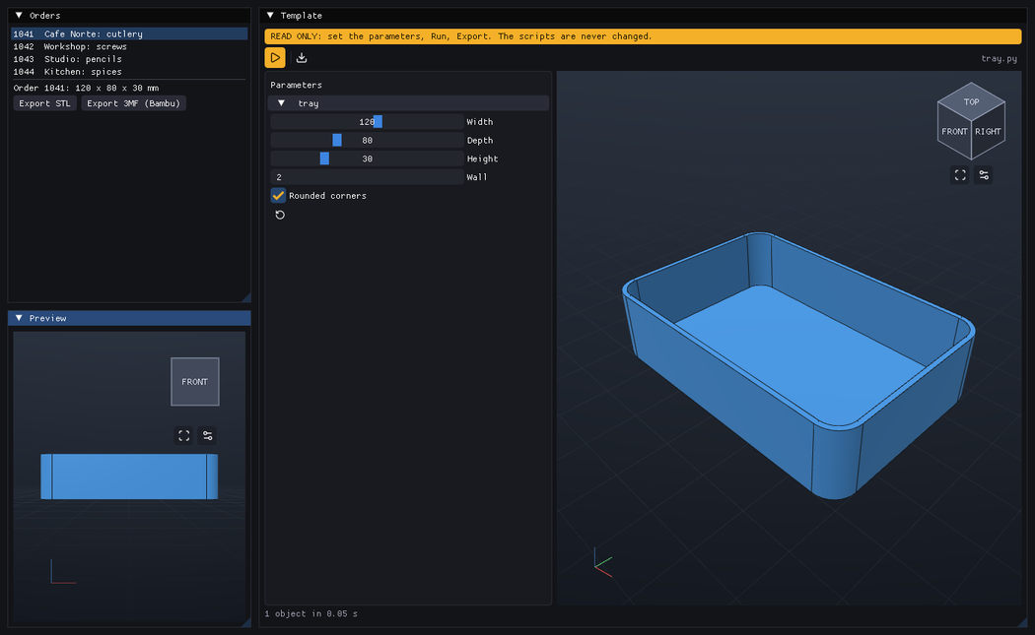1035x635 pixels.
Task: Click fit-to-view icon in main 3D viewport
Action: point(960,174)
